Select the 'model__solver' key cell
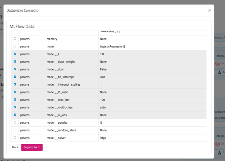 point(72,138)
